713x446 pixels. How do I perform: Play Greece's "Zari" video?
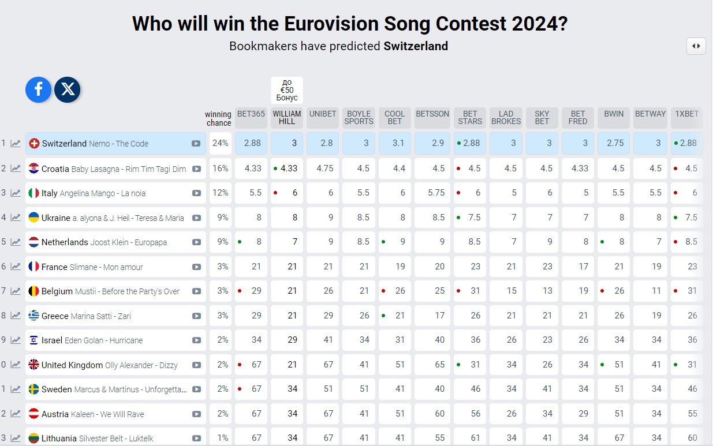pyautogui.click(x=196, y=316)
